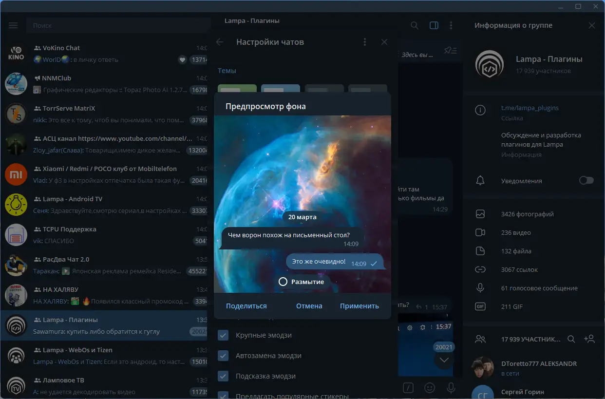Image resolution: width=605 pixels, height=399 pixels.
Task: Close the Настройки чатов dialog
Action: coord(384,42)
